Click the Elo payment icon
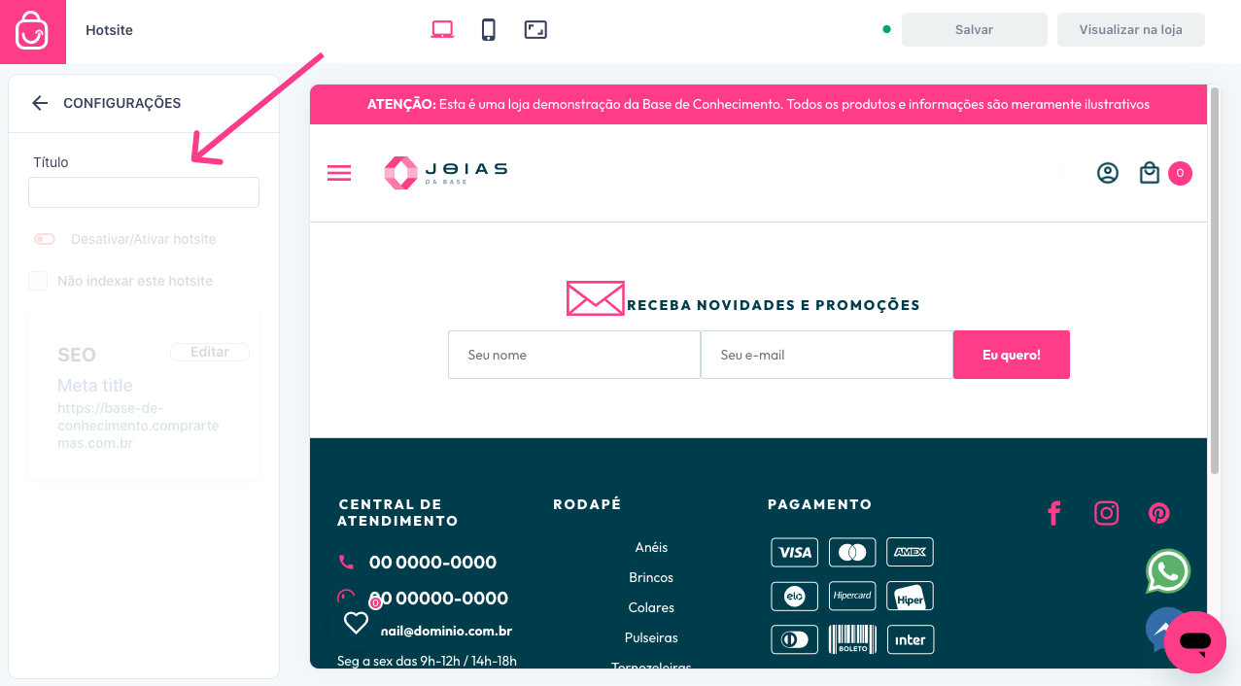The height and width of the screenshot is (686, 1241). pos(795,596)
